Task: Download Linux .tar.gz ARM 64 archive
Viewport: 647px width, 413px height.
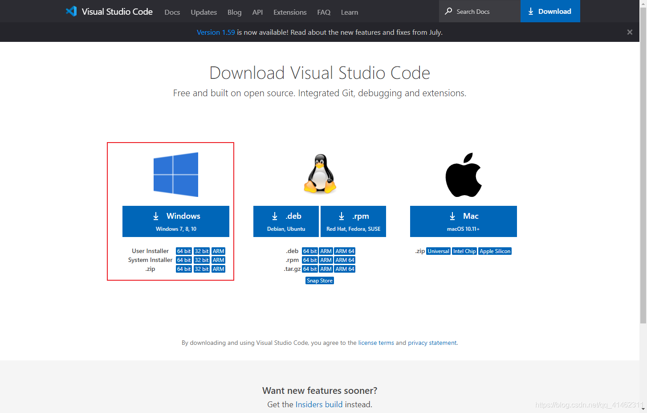Action: [345, 269]
